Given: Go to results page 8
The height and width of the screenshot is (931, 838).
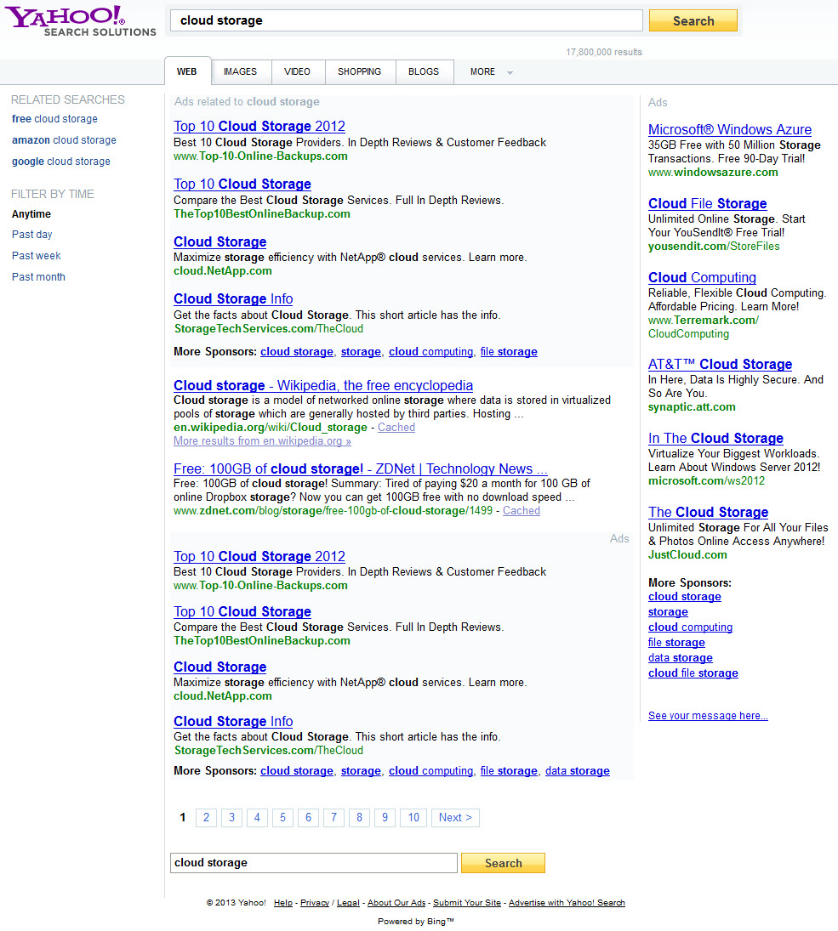Looking at the screenshot, I should [360, 818].
